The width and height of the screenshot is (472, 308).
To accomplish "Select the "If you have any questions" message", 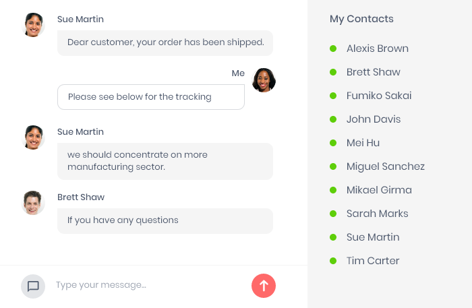I will tap(165, 220).
